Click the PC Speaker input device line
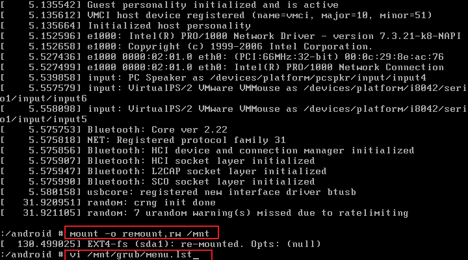The image size is (468, 260). (x=213, y=78)
